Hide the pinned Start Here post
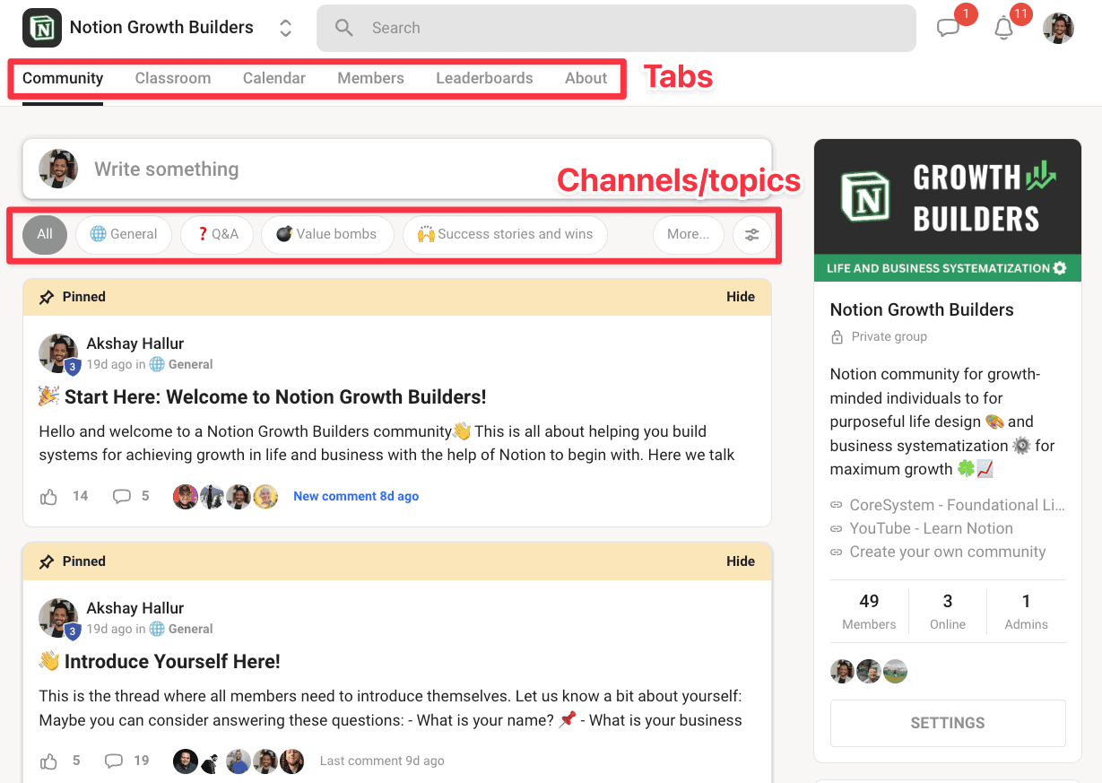1102x783 pixels. [740, 297]
